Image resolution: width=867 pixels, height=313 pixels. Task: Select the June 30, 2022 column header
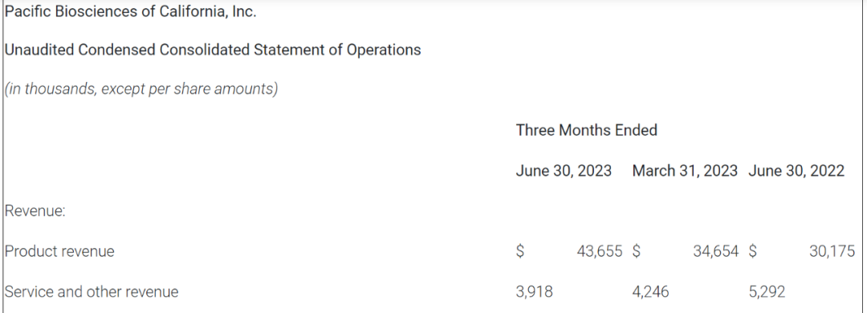pyautogui.click(x=796, y=171)
